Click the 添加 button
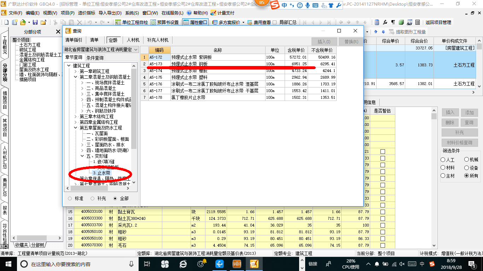Viewport: 483px width, 271px height. pos(469,113)
